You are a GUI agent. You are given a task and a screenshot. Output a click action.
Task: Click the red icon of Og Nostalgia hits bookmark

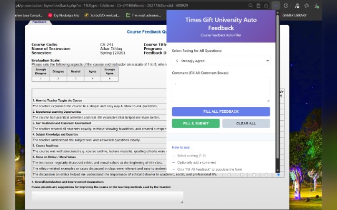click(50, 15)
